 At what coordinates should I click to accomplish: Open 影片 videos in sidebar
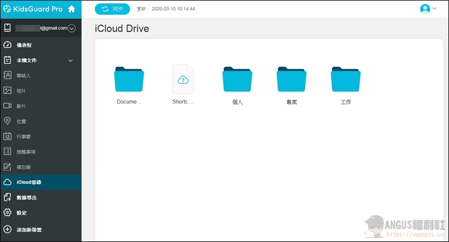[21, 105]
